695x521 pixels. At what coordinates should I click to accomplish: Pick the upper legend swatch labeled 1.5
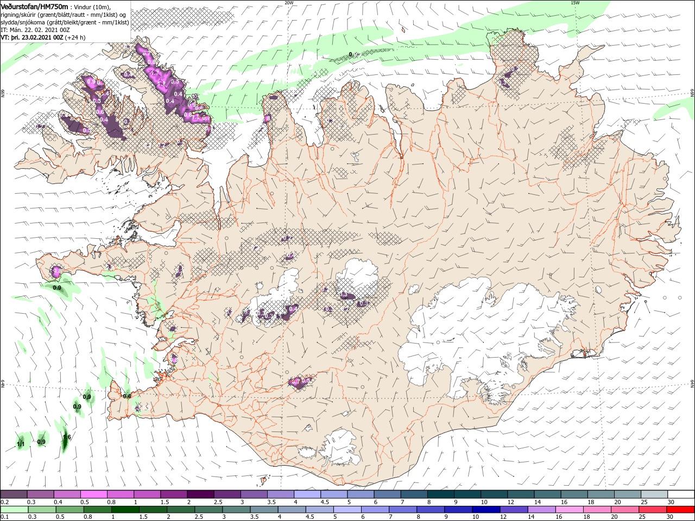click(173, 494)
